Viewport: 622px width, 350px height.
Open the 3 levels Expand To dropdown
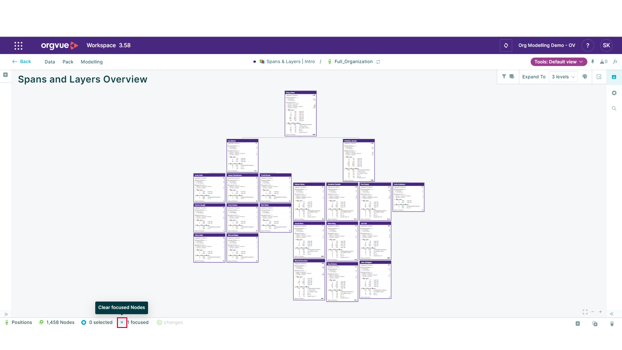click(x=563, y=77)
